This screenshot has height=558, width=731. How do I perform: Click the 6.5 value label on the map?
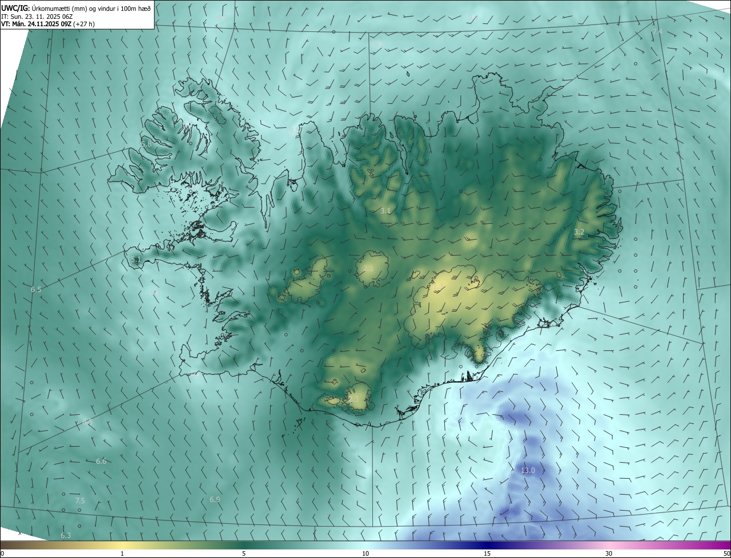tap(36, 289)
